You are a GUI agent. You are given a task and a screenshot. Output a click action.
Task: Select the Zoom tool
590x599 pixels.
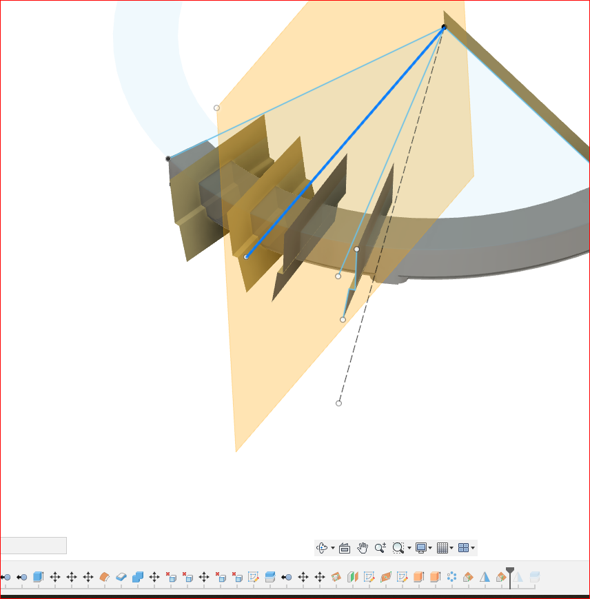pyautogui.click(x=378, y=547)
